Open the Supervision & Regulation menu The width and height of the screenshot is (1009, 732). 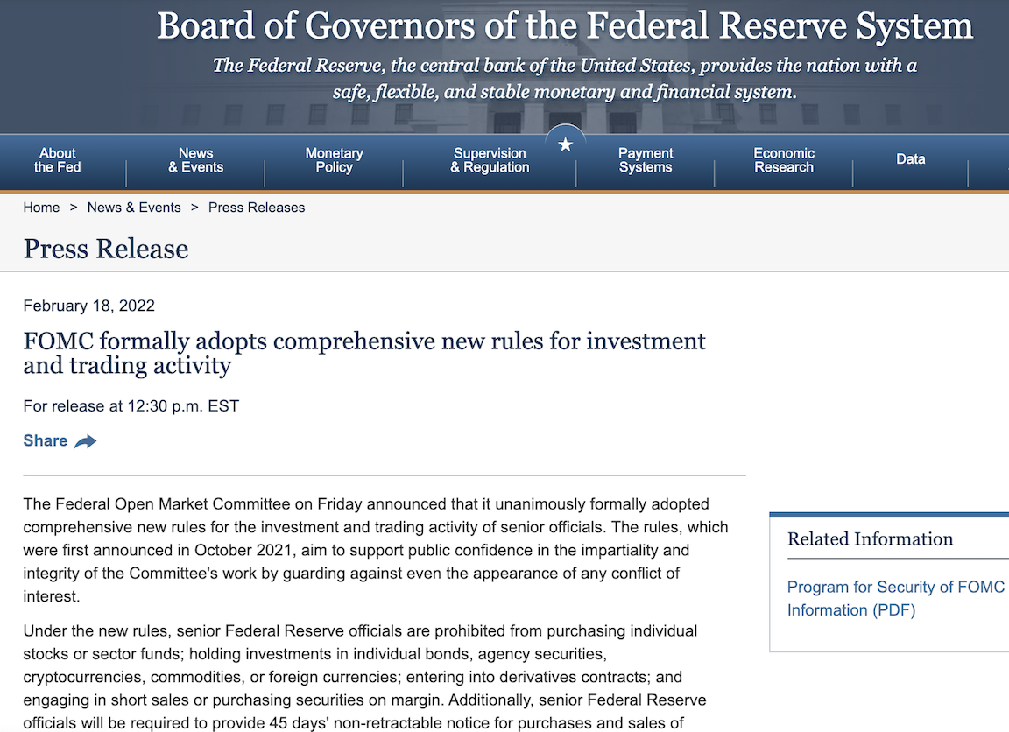[x=490, y=160]
